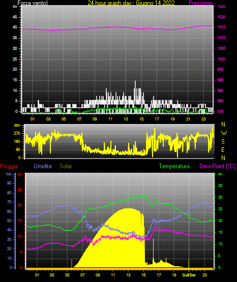
Task: Click the peak of the yellow solar radiation curve
Action: pos(128,209)
